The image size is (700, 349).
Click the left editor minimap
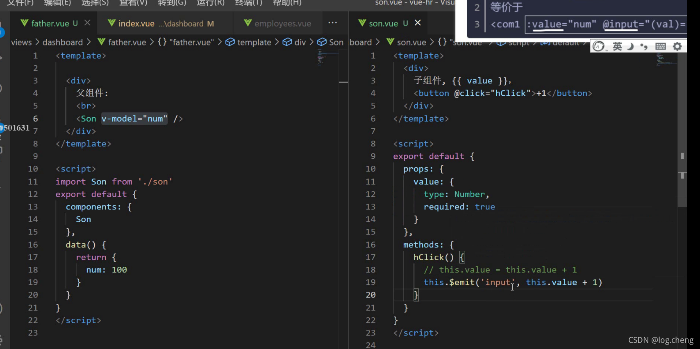(x=327, y=57)
